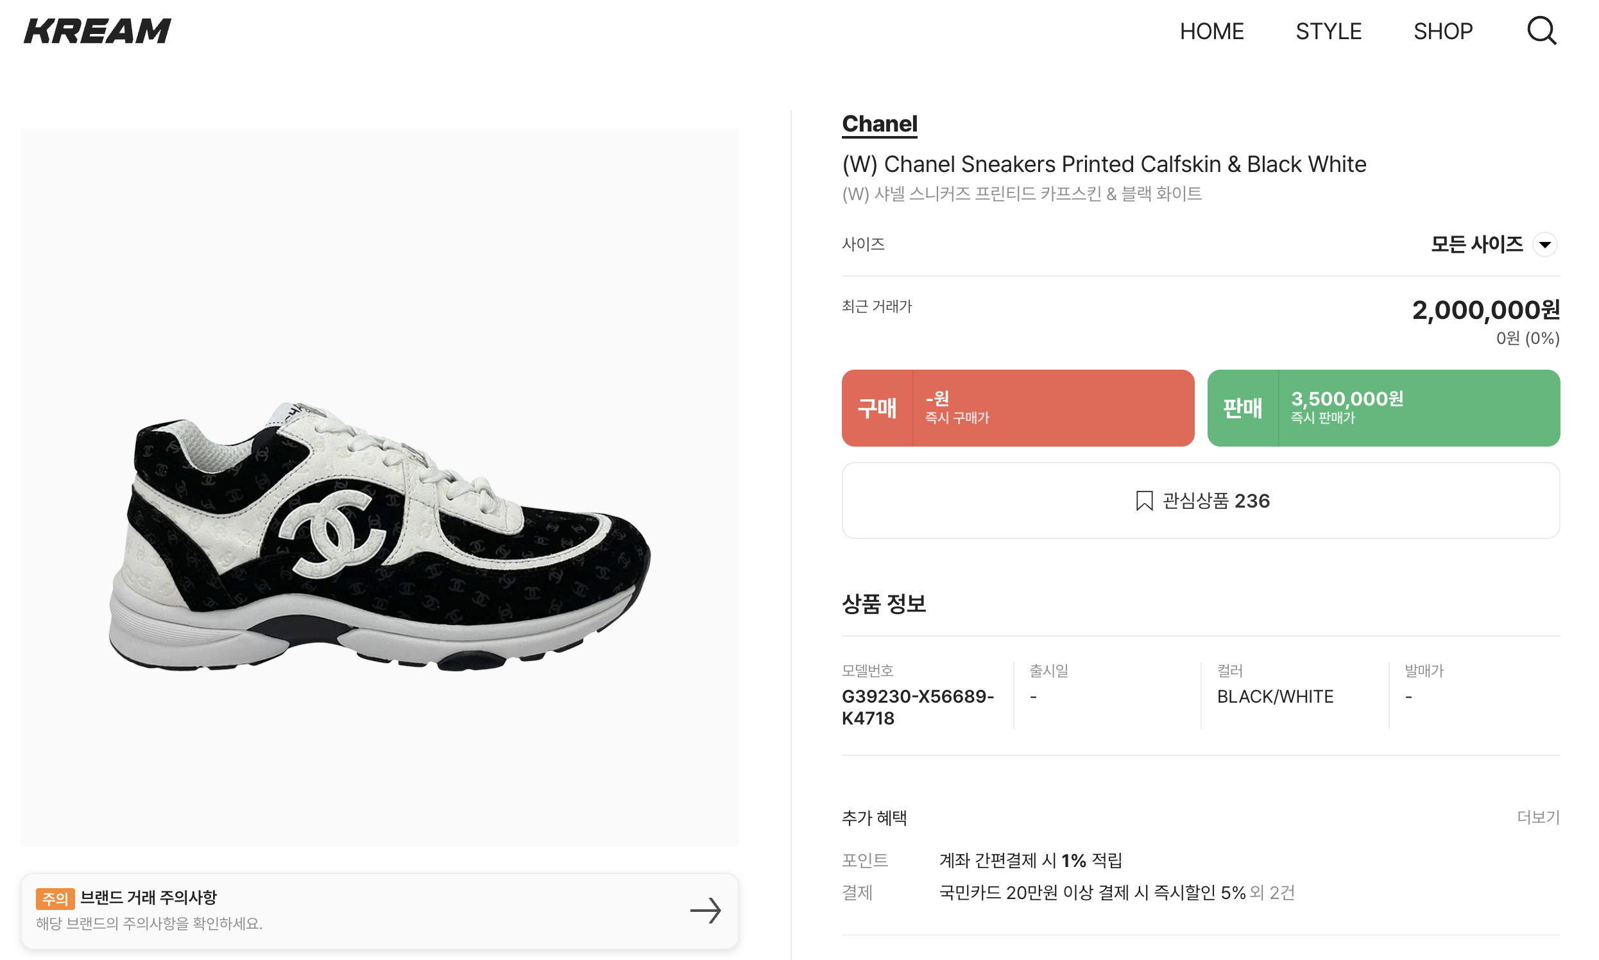Open the 브랜드 거래 주의사항 notice
Viewport: 1599px width, 960px height.
[x=149, y=897]
